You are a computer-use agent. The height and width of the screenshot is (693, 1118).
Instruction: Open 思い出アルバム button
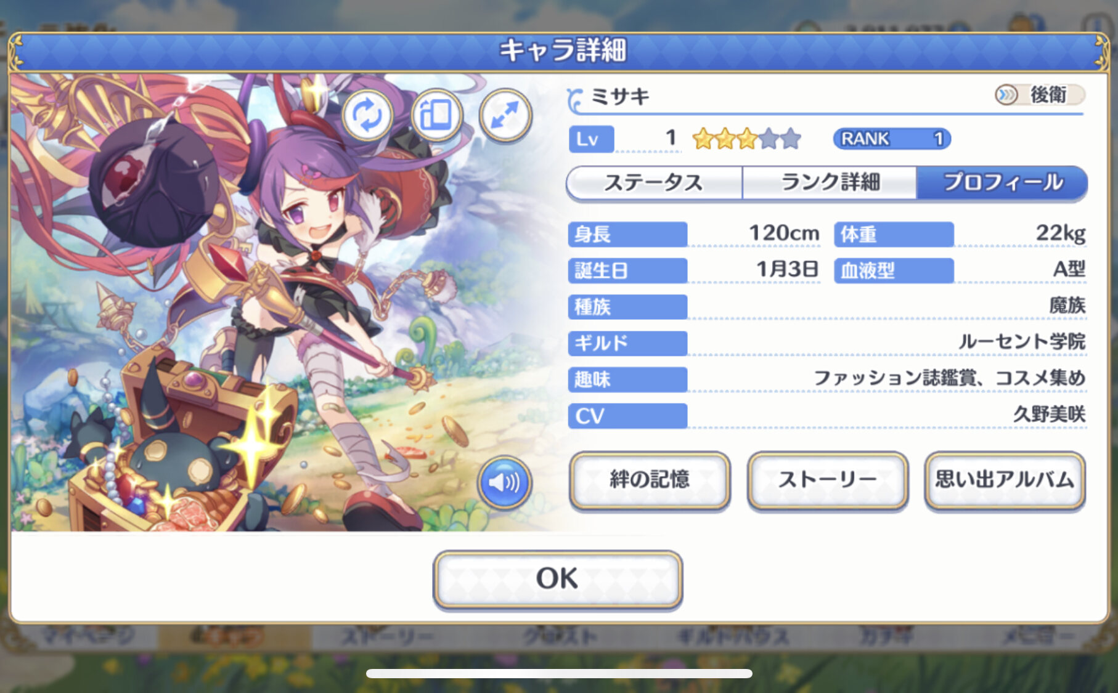pos(1005,480)
